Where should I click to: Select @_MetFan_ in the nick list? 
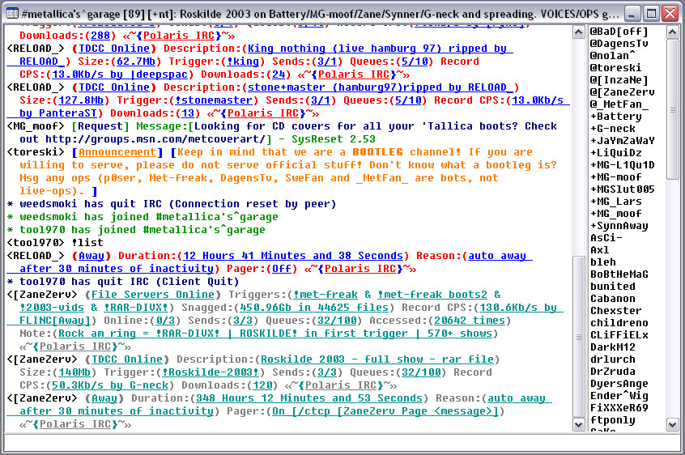[x=619, y=104]
